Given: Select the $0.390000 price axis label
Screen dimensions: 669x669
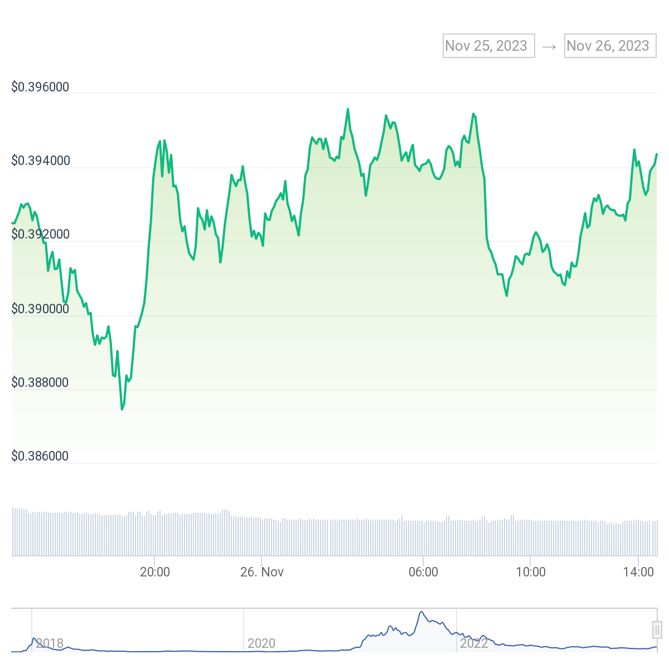Looking at the screenshot, I should pos(40,309).
